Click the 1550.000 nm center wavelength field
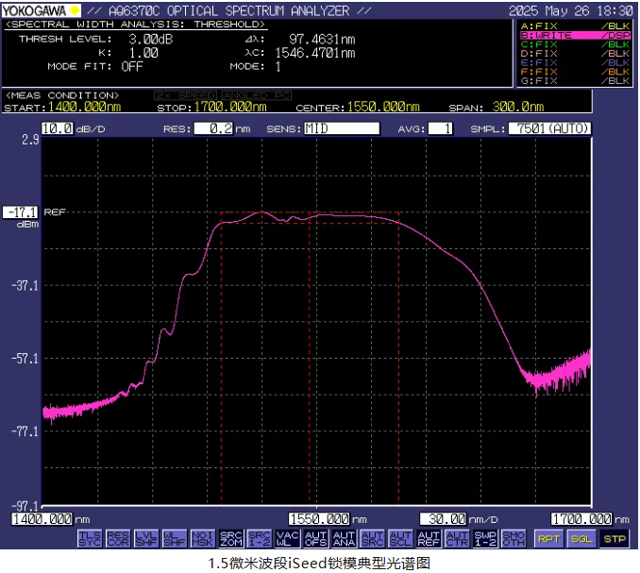The width and height of the screenshot is (640, 573). click(318, 519)
